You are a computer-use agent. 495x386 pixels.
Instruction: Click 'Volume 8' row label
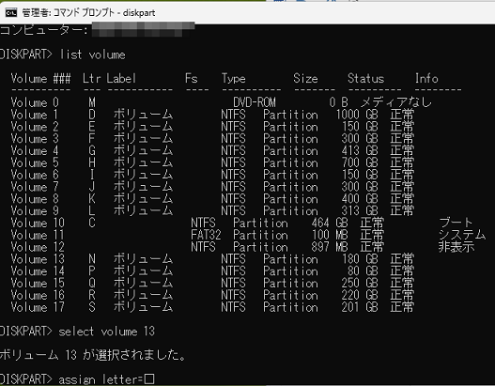point(35,199)
